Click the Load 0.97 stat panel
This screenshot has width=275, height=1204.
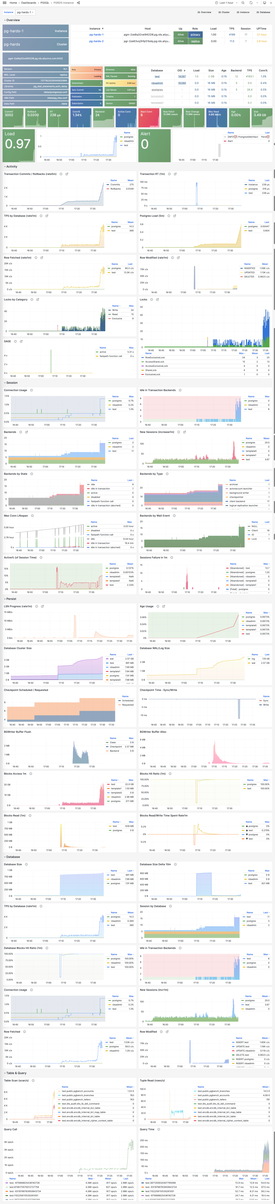click(x=19, y=145)
